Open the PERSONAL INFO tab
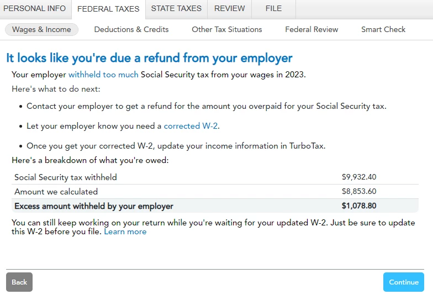Screen dimensions: 433x305 coord(34,9)
